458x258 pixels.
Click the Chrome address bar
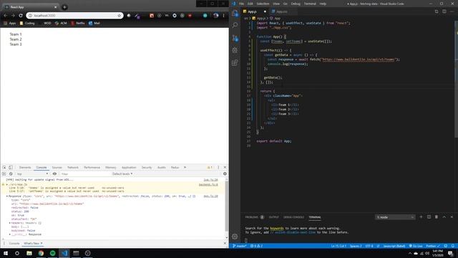(x=74, y=16)
